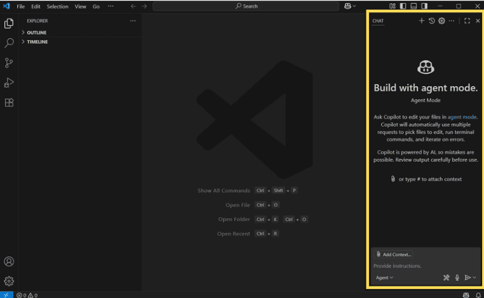Configure tools with the wrench icon
The height and width of the screenshot is (298, 484).
pos(446,278)
